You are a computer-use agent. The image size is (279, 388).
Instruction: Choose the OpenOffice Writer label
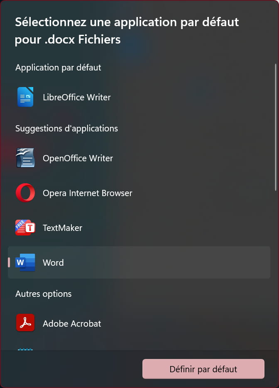pyautogui.click(x=78, y=158)
